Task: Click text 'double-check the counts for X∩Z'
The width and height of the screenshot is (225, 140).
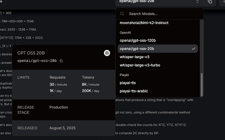Action: click(x=141, y=125)
